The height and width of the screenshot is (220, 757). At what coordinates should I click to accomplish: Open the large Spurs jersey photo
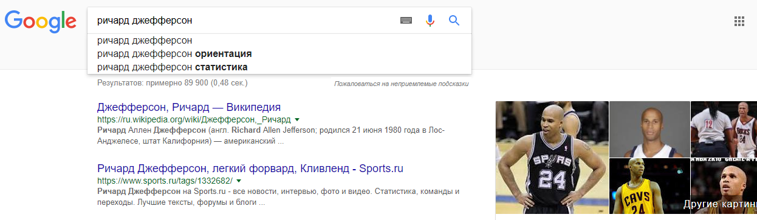552,158
